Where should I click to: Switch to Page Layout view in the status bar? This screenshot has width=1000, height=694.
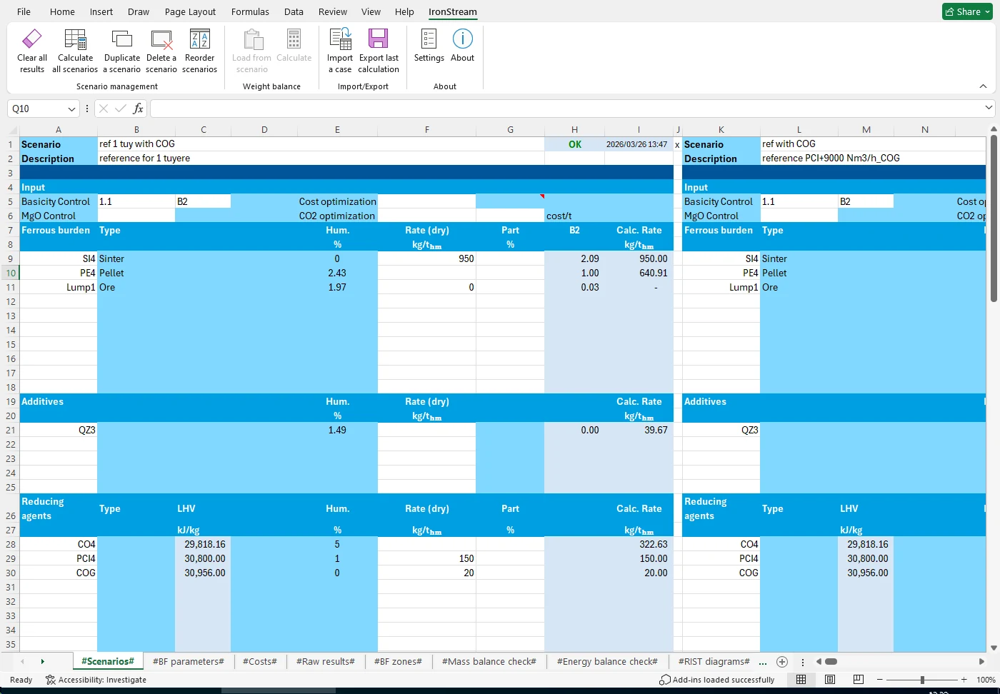[x=829, y=679]
